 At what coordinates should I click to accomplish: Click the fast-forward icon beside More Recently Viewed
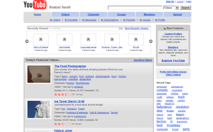pos(121,29)
